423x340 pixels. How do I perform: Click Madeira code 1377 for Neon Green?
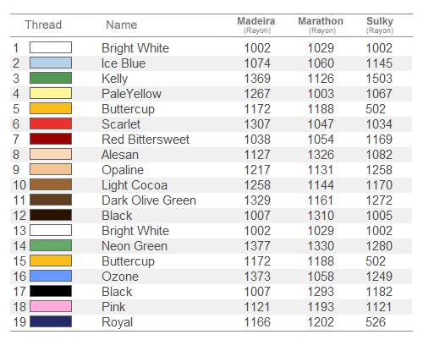257,246
